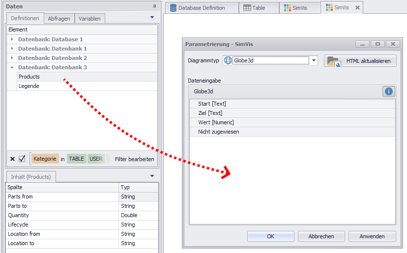Maximize the Parametrierung dialog
Image resolution: width=407 pixels, height=253 pixels.
(378, 44)
